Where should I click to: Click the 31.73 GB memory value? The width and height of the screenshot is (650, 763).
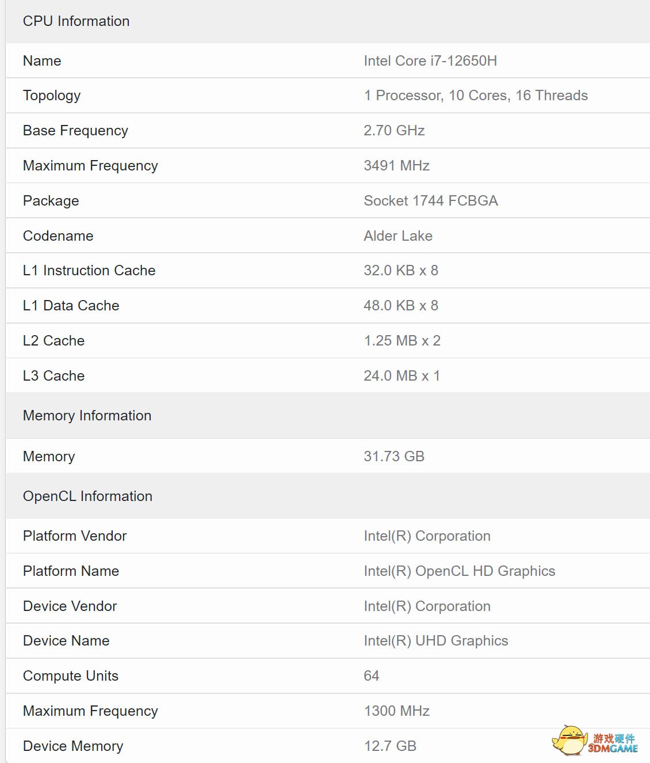(x=393, y=457)
